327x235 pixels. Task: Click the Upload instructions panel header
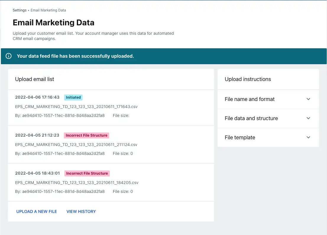(x=248, y=79)
